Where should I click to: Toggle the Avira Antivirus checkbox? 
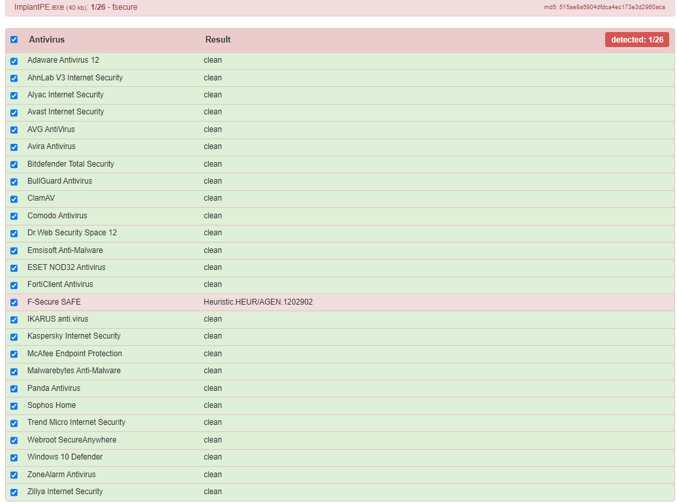click(14, 147)
